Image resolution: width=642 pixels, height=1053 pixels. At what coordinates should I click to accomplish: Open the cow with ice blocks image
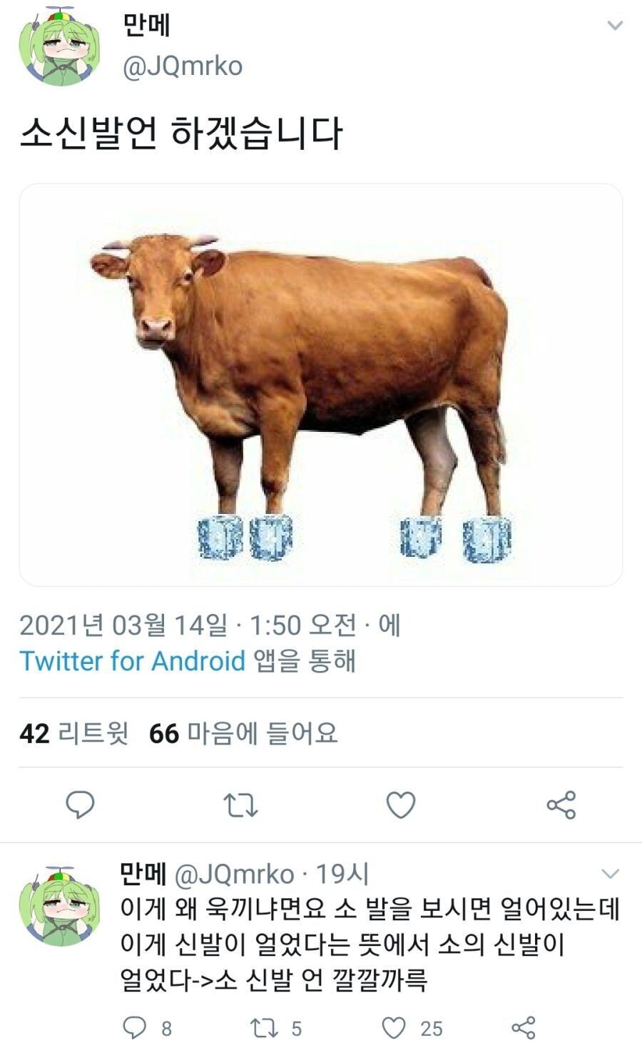pyautogui.click(x=321, y=385)
